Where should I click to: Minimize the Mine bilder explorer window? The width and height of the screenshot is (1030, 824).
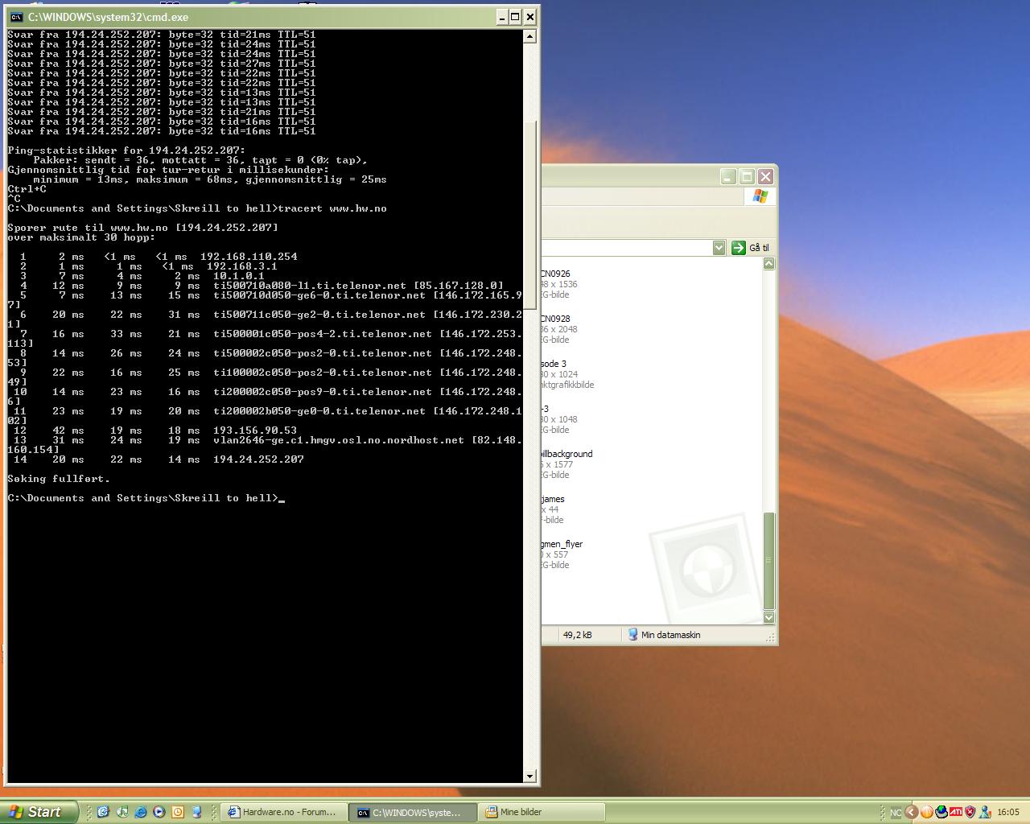[x=728, y=176]
